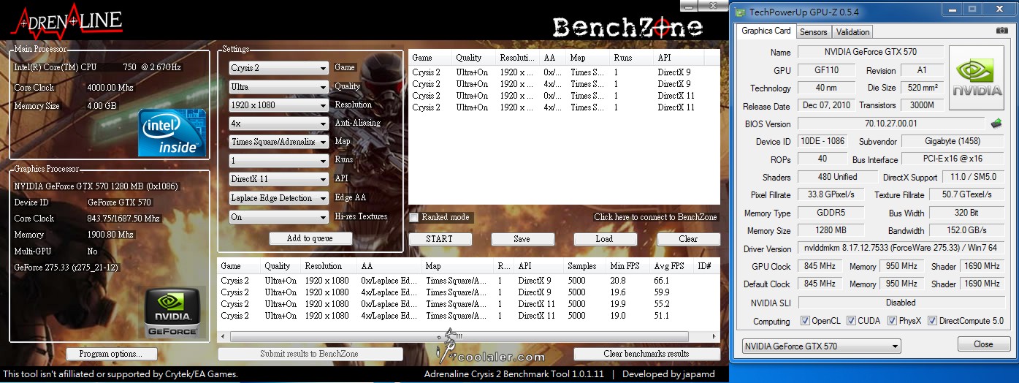
Task: Click the connect to BenchZone link
Action: pos(655,217)
